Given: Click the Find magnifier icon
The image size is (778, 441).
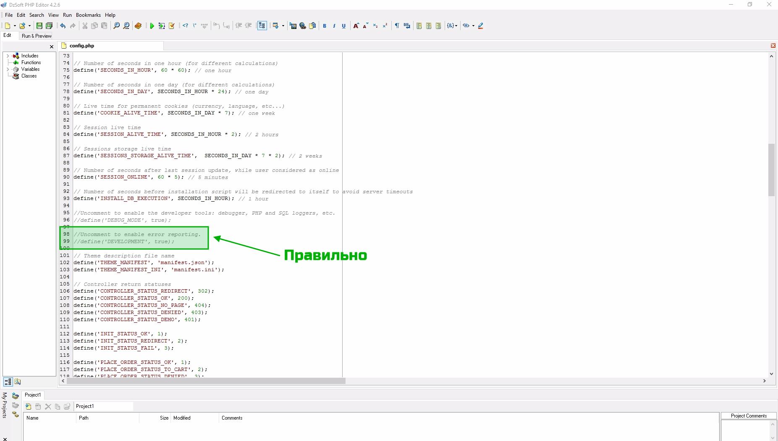Looking at the screenshot, I should pyautogui.click(x=117, y=26).
